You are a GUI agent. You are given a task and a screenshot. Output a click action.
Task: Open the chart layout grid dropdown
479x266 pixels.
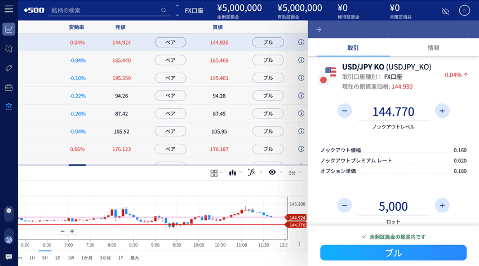[216, 173]
